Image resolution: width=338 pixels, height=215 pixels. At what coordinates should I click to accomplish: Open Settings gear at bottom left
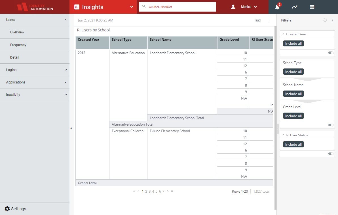7,209
